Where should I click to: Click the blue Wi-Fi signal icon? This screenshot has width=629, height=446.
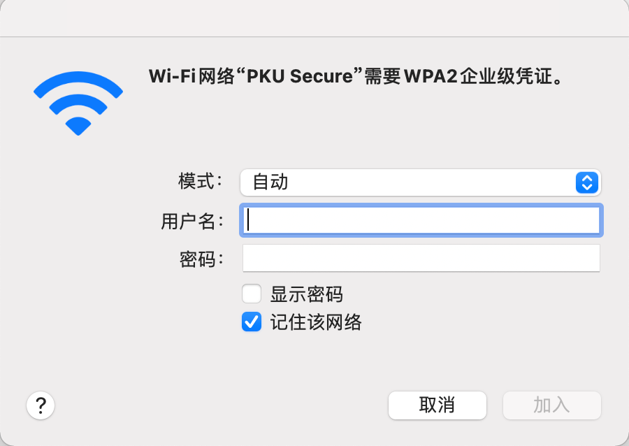click(78, 103)
